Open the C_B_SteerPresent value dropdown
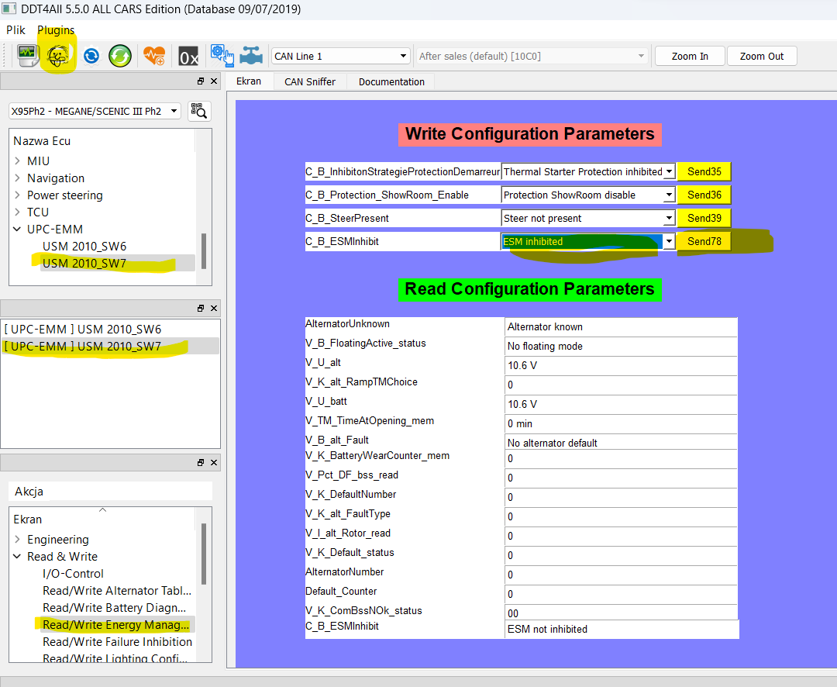The image size is (837, 687). click(x=588, y=218)
